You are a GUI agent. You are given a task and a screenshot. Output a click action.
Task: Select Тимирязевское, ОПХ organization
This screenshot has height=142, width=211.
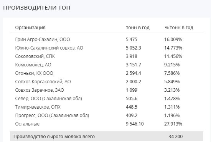tap(38, 107)
